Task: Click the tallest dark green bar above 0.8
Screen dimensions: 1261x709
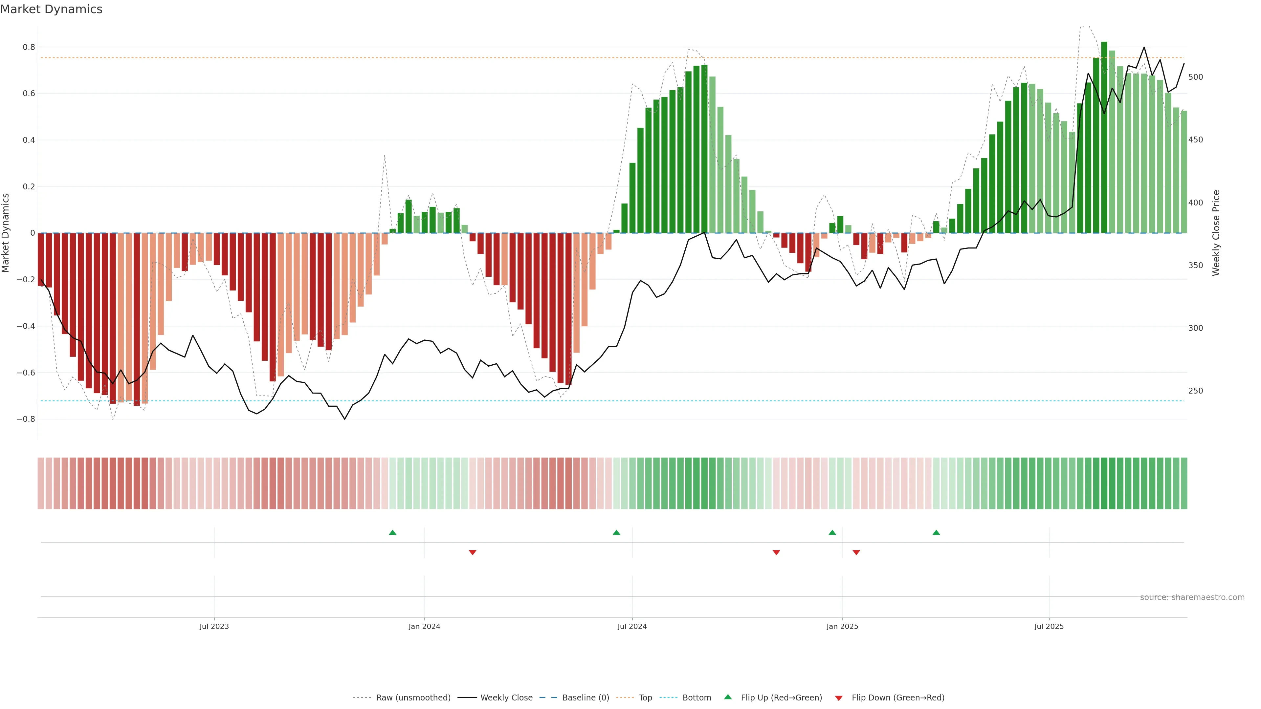Action: point(1104,137)
